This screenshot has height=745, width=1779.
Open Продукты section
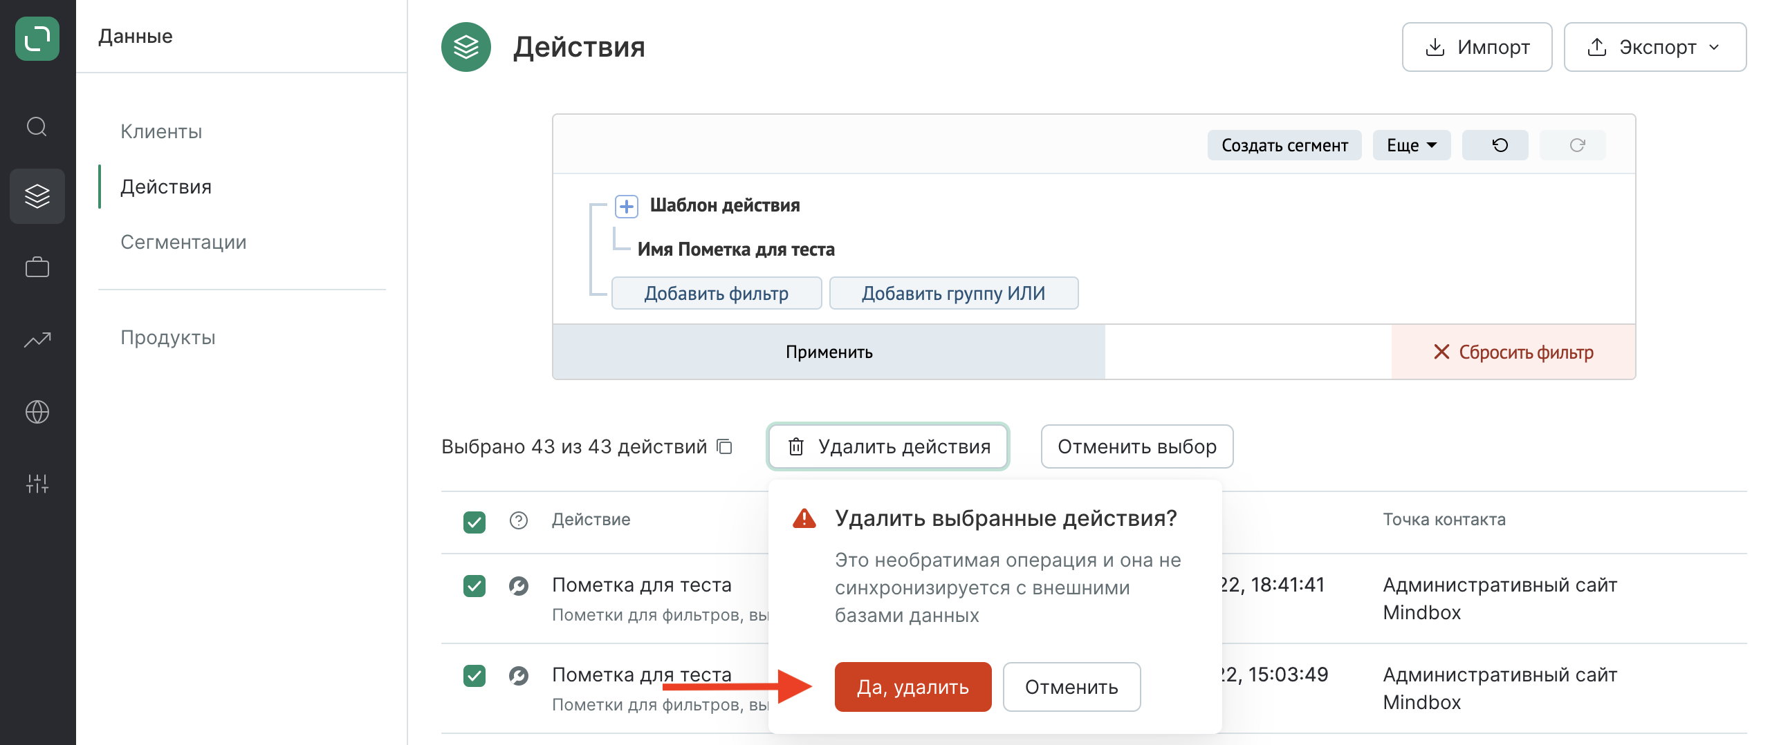pyautogui.click(x=168, y=337)
